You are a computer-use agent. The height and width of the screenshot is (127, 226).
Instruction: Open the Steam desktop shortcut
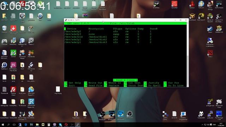pyautogui.click(x=210, y=29)
